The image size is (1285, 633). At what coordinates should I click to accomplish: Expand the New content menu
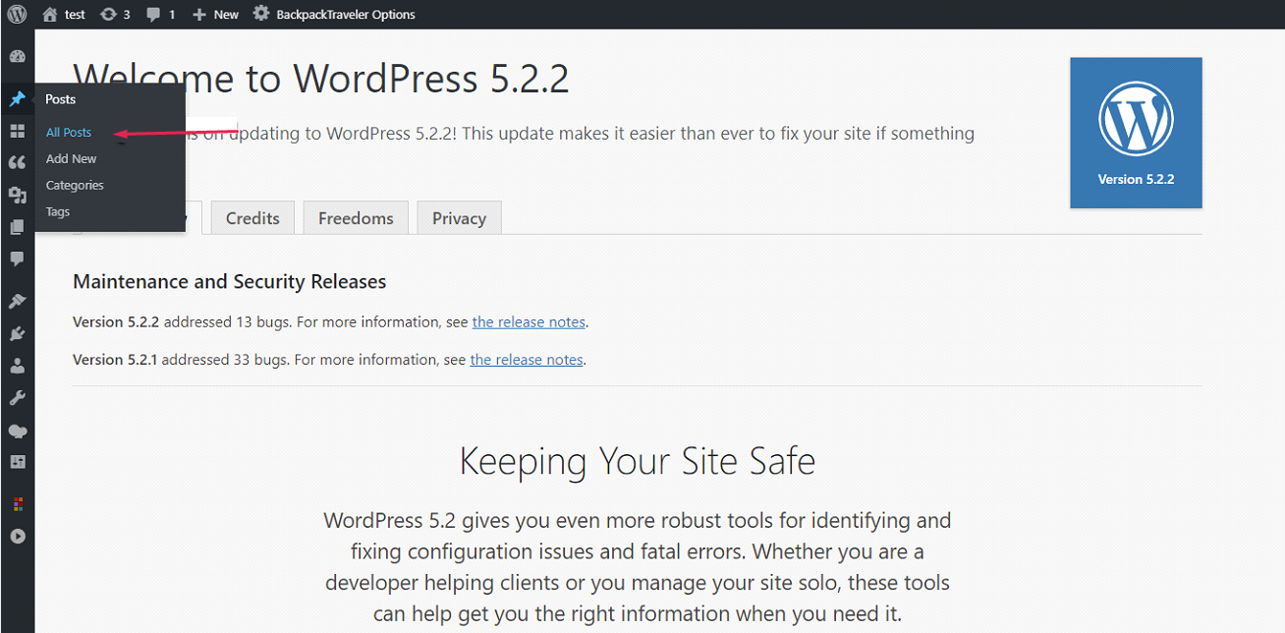(216, 14)
